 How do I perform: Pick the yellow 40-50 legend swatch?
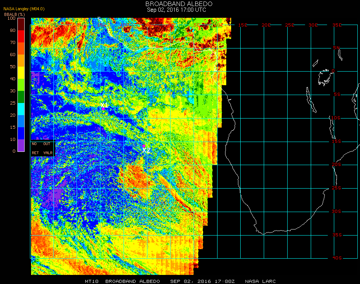21,73
